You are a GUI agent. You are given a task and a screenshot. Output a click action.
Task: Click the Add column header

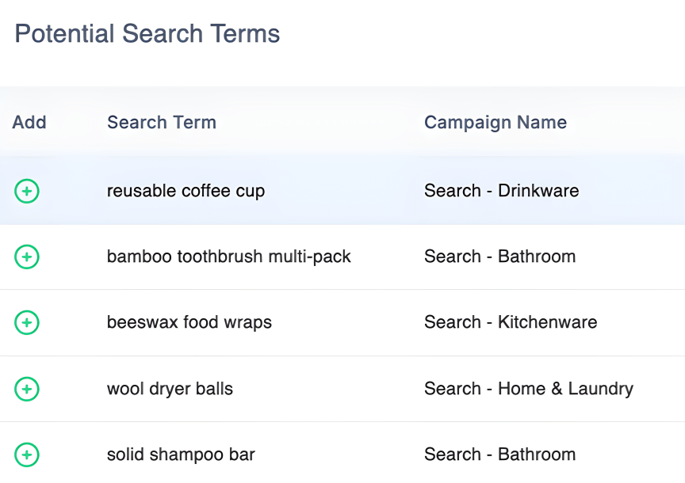(x=29, y=123)
